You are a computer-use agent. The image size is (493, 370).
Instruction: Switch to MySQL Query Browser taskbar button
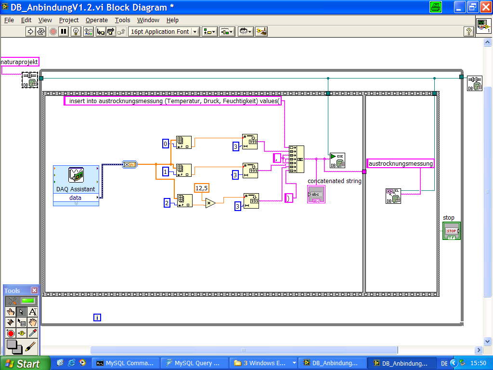194,363
